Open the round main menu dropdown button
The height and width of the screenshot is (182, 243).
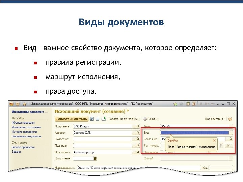click(x=18, y=104)
